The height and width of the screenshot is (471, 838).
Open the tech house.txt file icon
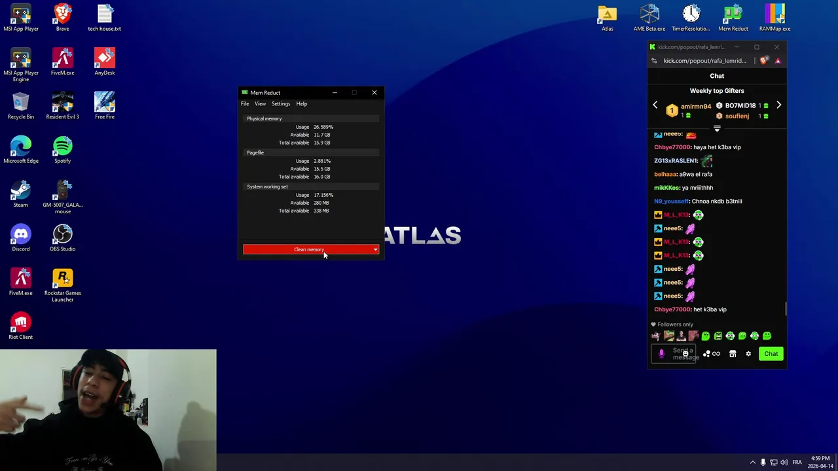(x=105, y=18)
